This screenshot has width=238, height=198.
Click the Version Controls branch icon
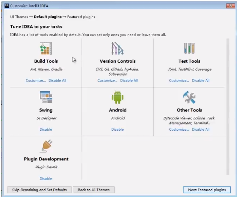tap(118, 48)
